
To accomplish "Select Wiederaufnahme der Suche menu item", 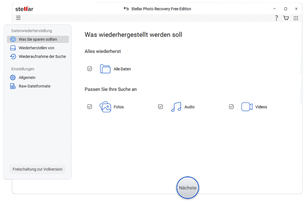I will [42, 57].
